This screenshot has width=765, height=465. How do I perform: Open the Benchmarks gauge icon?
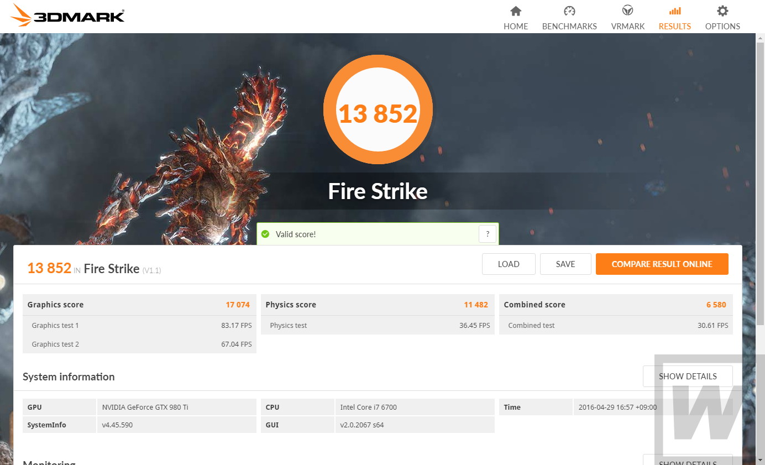click(569, 11)
